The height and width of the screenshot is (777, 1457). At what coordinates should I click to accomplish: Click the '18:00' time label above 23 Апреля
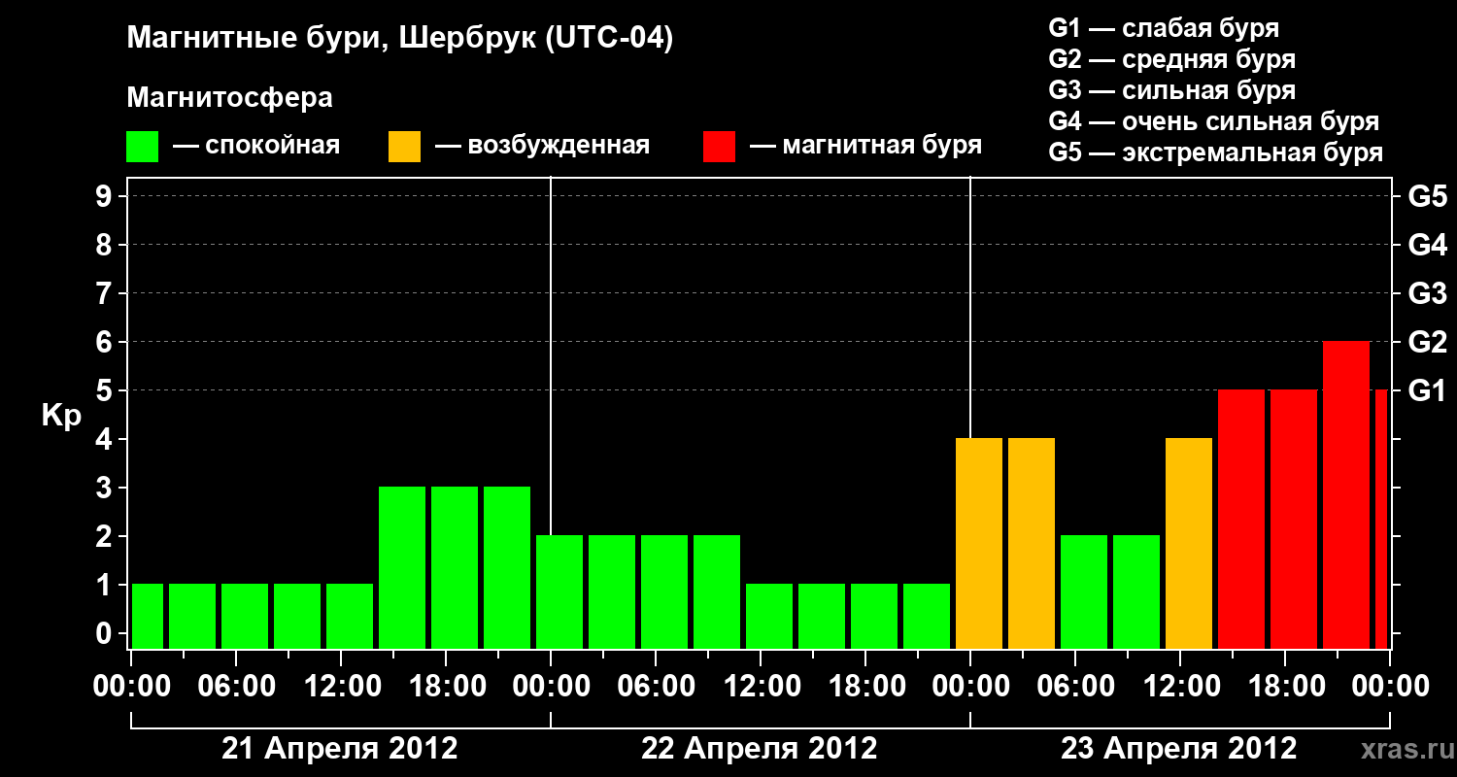click(x=1285, y=687)
